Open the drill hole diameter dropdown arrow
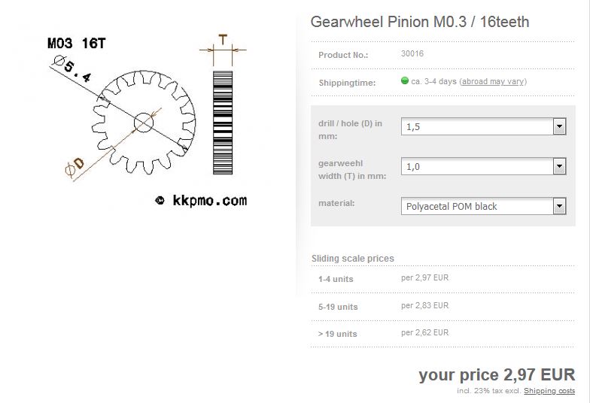Image resolution: width=590 pixels, height=403 pixels. click(559, 126)
